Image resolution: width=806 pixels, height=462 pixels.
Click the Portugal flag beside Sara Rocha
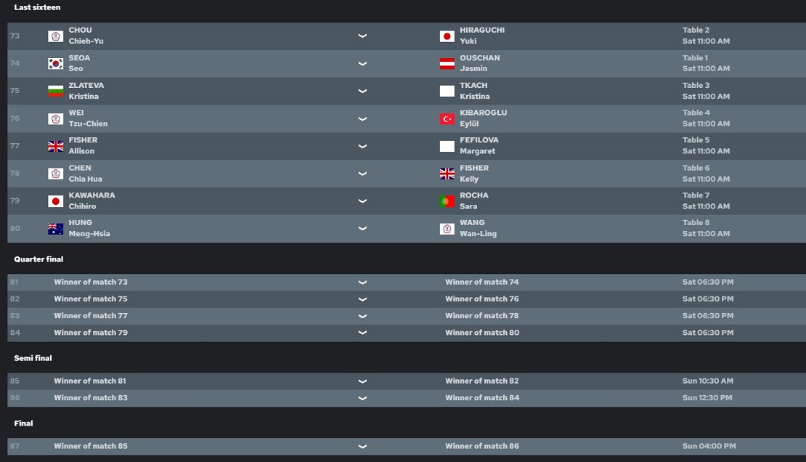[447, 201]
